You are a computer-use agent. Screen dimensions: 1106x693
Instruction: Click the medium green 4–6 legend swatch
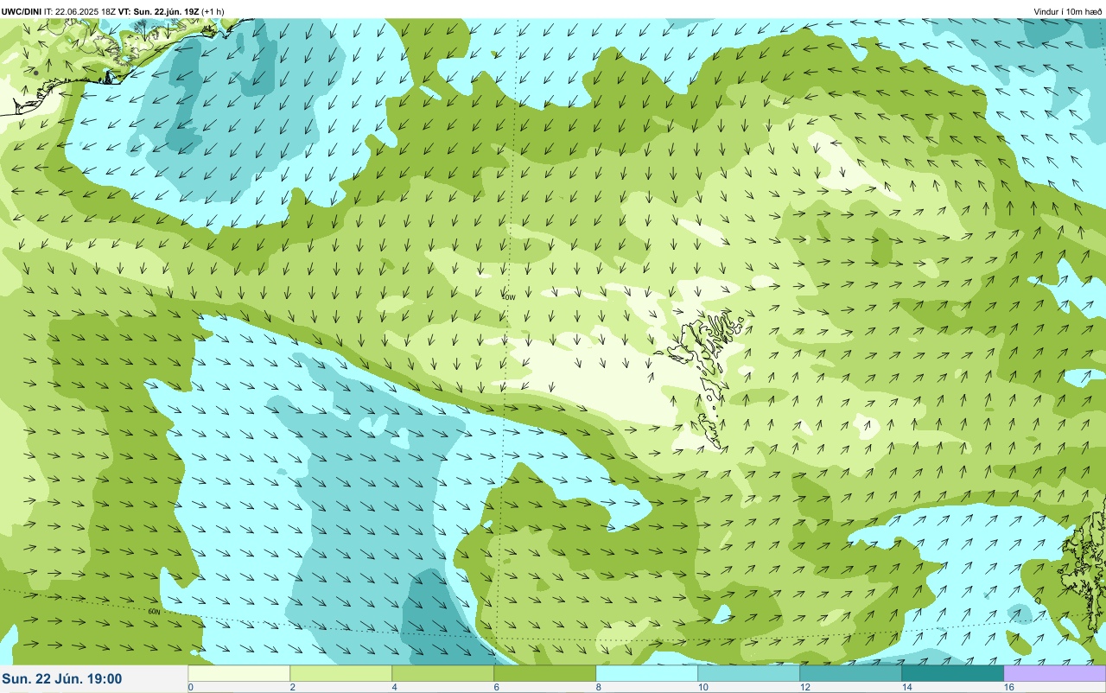[442, 672]
